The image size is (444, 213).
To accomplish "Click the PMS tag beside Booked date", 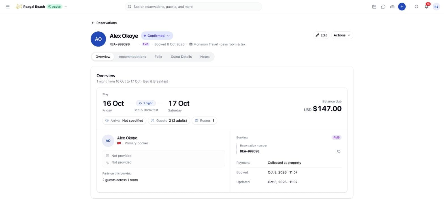I will click(146, 44).
